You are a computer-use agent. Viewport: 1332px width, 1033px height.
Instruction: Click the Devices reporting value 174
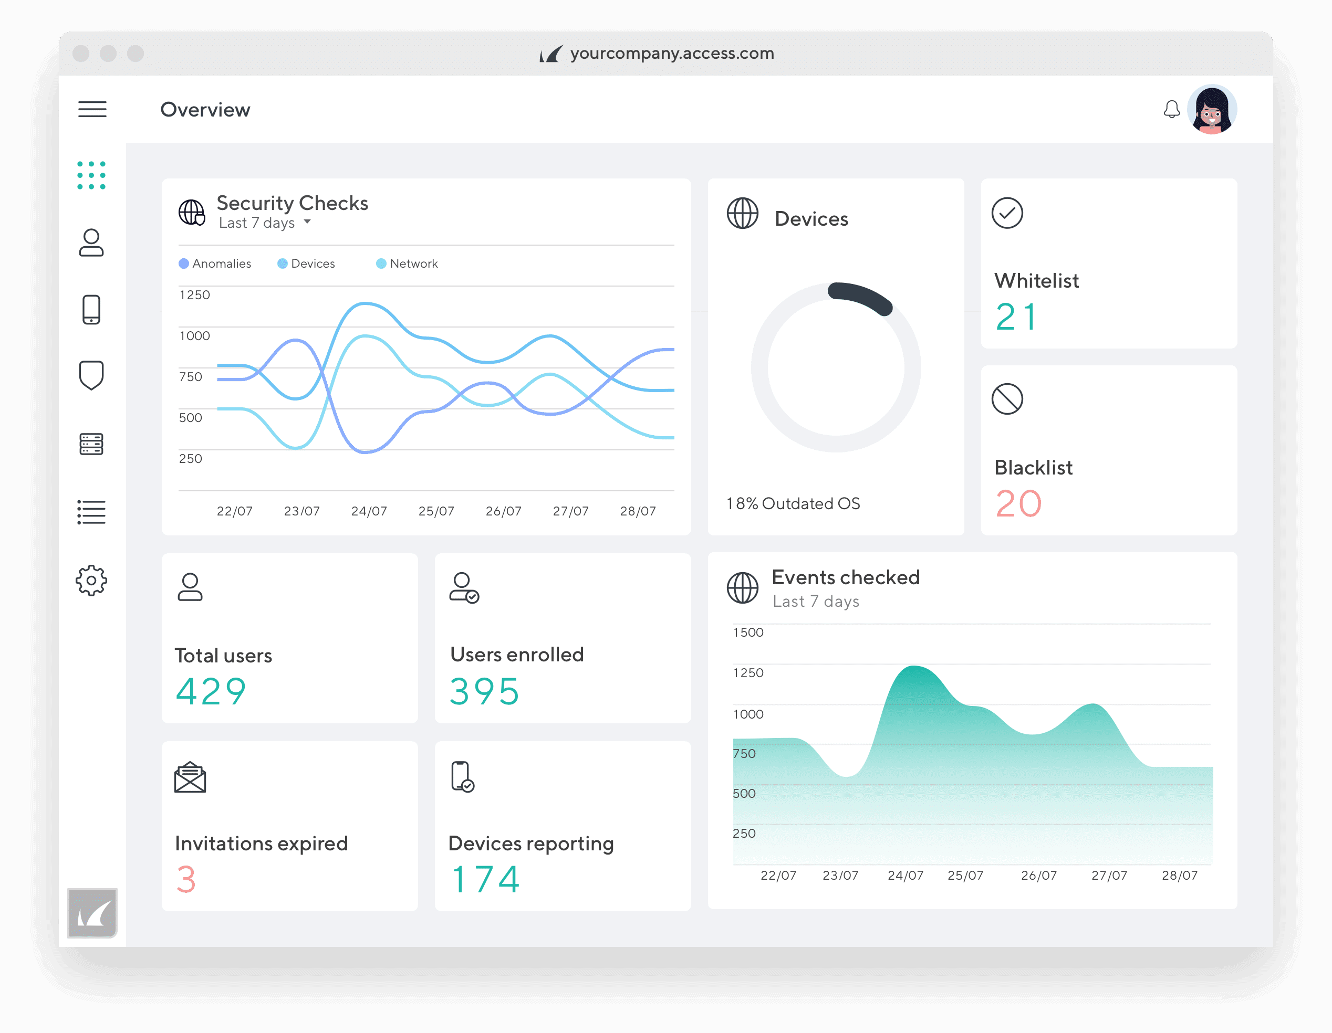(x=485, y=880)
